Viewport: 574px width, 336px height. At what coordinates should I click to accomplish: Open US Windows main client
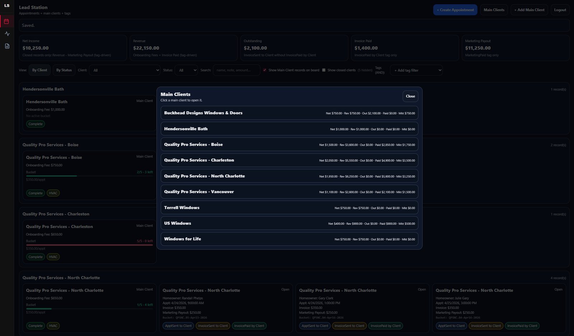pos(290,223)
